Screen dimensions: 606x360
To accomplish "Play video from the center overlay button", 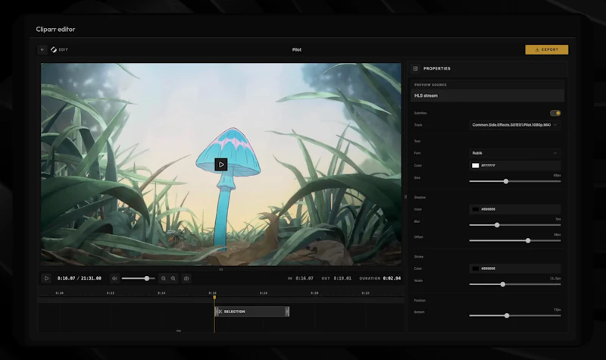I will point(221,164).
